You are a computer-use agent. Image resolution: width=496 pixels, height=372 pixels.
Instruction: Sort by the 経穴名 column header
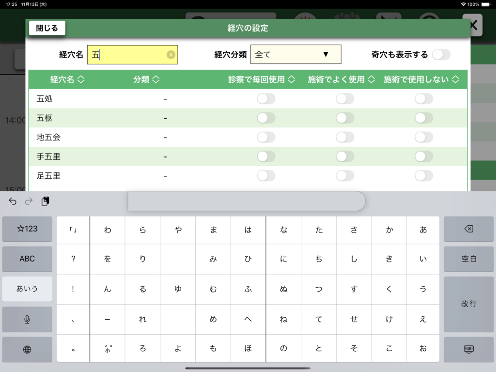click(x=67, y=80)
